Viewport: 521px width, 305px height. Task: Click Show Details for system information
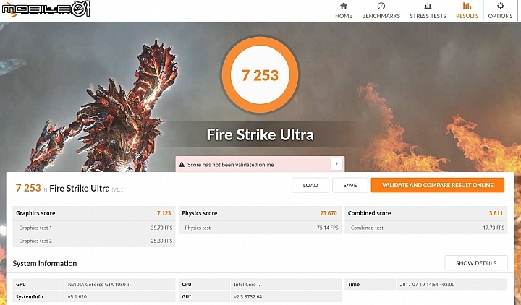coord(476,263)
